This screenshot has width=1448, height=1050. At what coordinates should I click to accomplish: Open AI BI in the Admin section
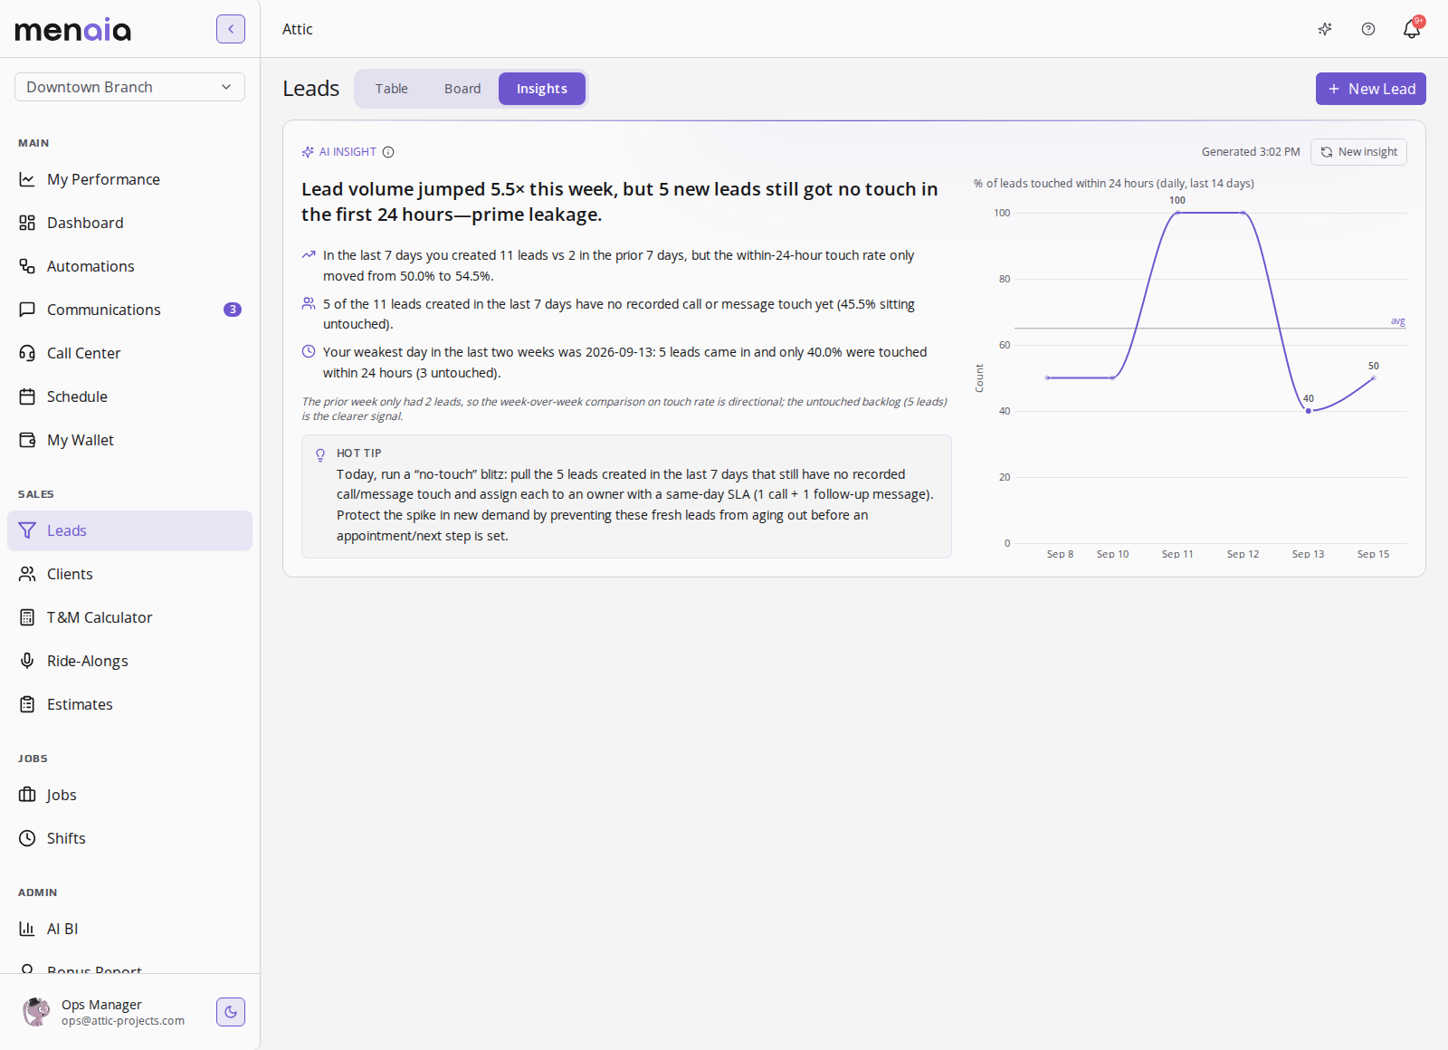129,929
